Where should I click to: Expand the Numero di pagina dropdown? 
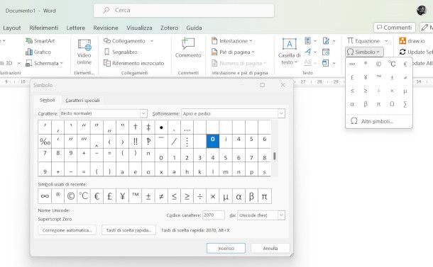click(265, 63)
